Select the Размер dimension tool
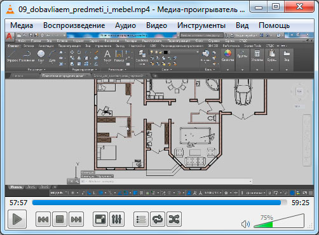Image resolution: width=319 pixels, height=235 pixels. click(119, 56)
